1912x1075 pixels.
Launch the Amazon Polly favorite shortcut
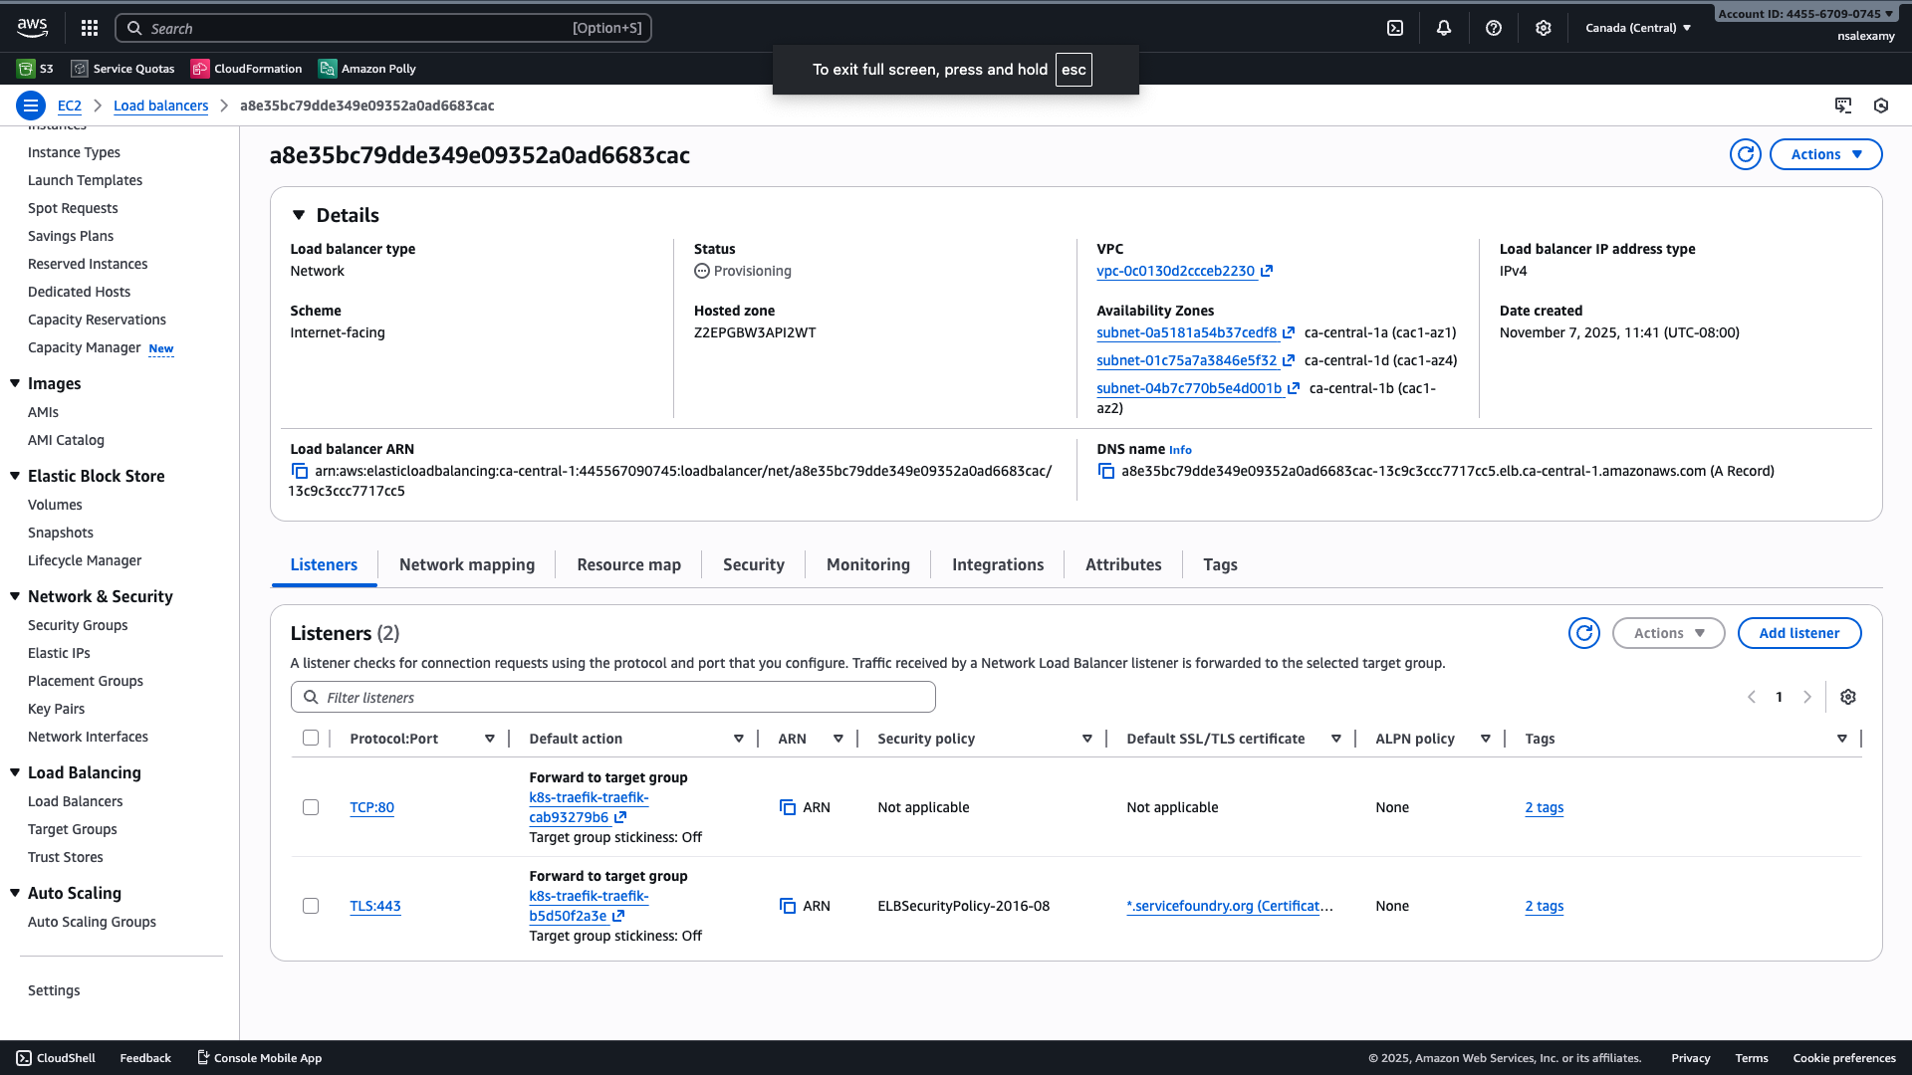pyautogui.click(x=365, y=68)
